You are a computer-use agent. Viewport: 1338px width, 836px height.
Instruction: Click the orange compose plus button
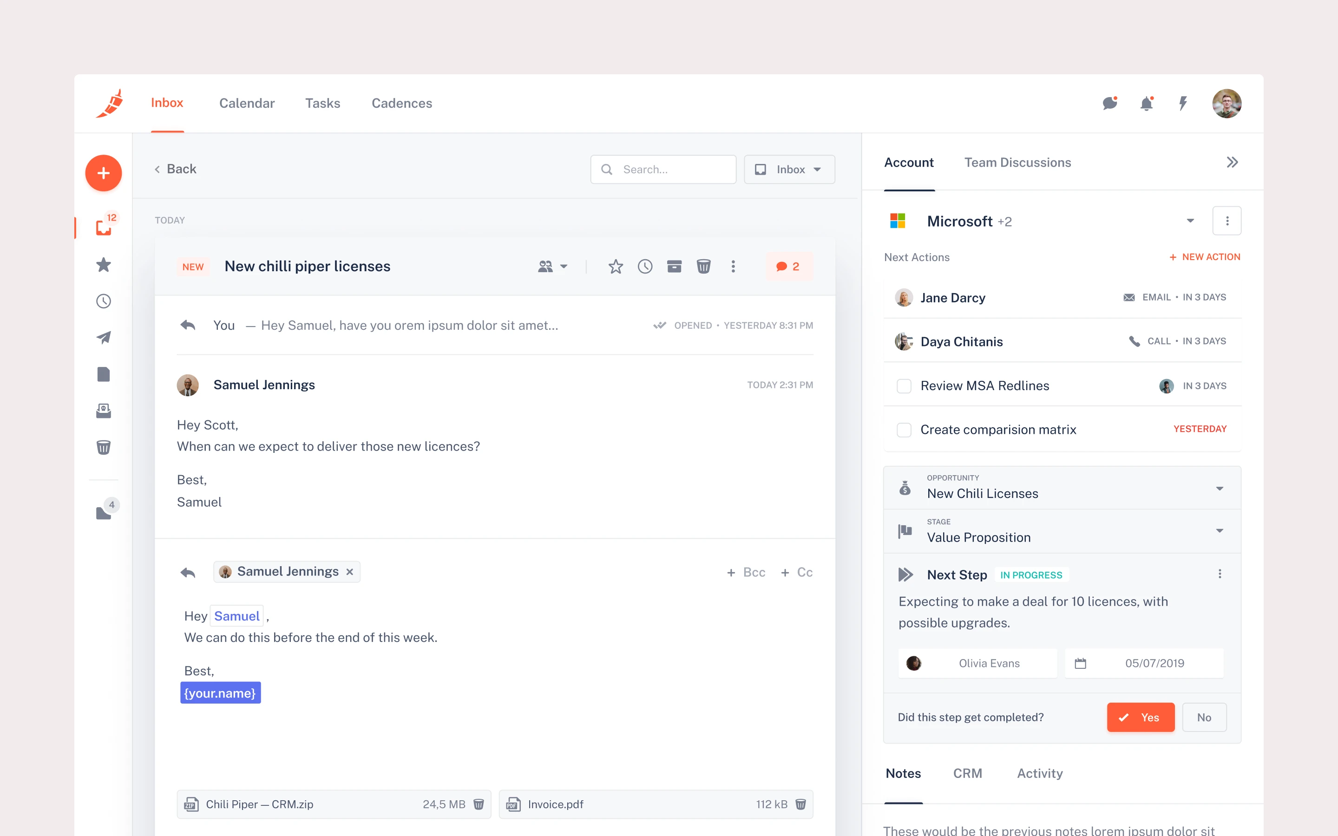[x=104, y=173]
